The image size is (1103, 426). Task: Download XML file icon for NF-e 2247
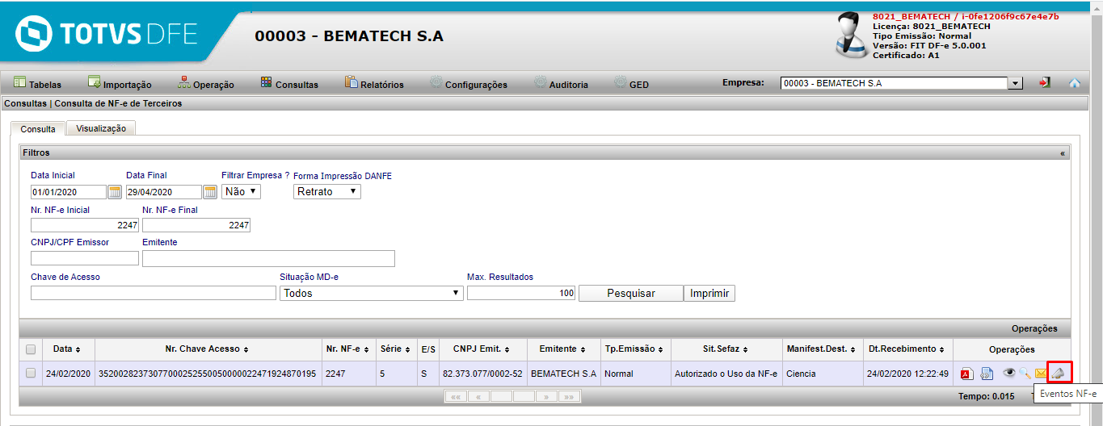tap(987, 373)
